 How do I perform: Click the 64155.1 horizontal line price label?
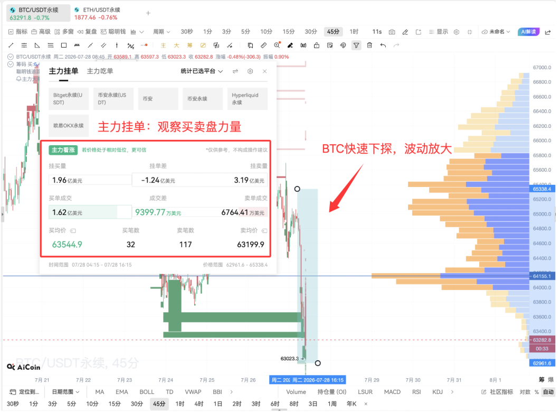coord(542,276)
